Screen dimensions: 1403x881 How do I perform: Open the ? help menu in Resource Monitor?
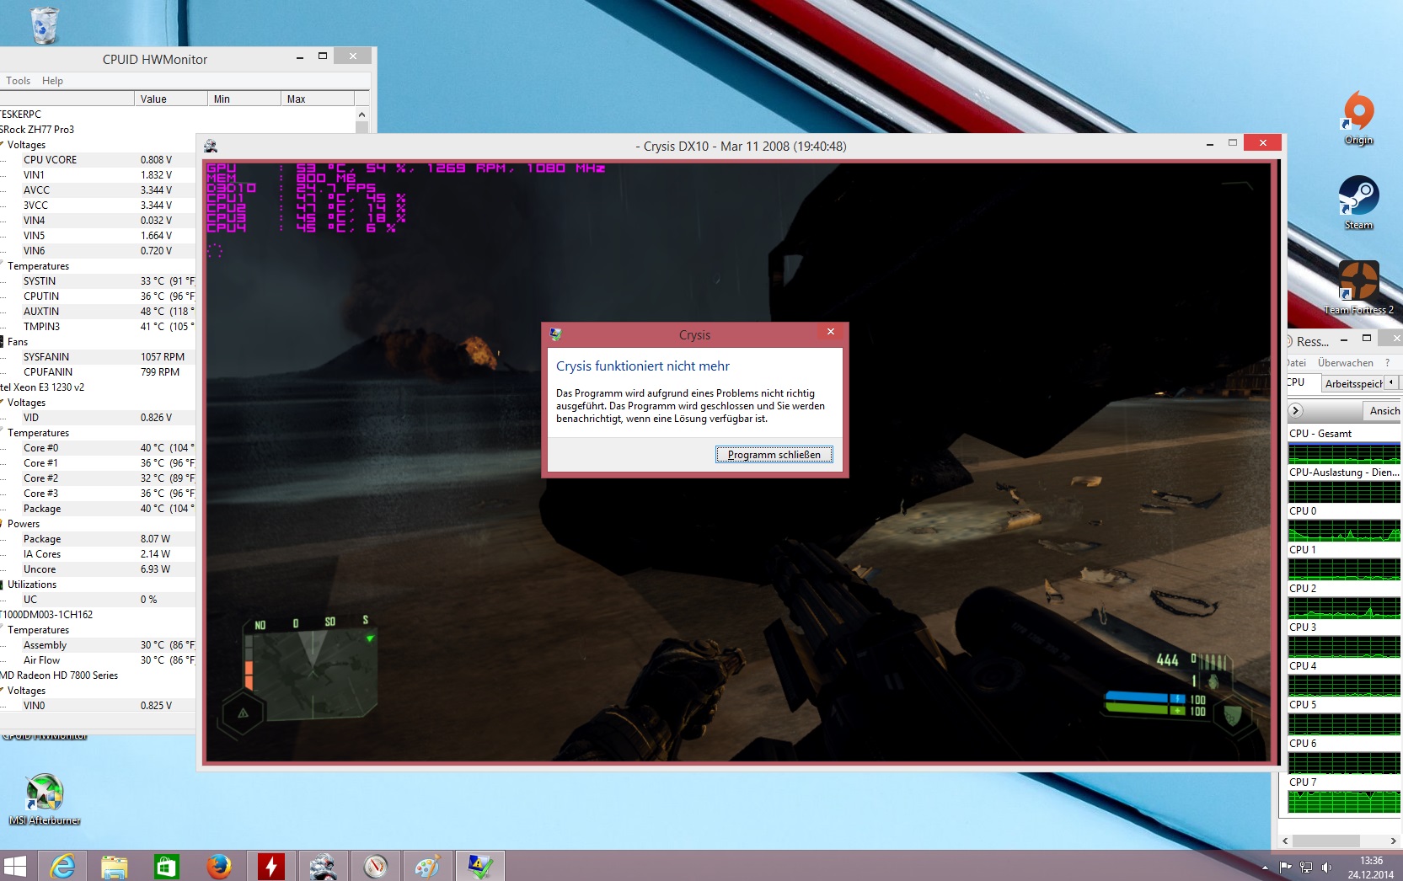tap(1387, 363)
